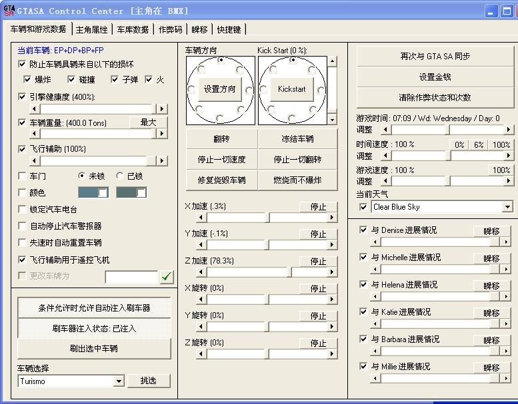Enable the 车门 door checkbox

tap(22, 176)
